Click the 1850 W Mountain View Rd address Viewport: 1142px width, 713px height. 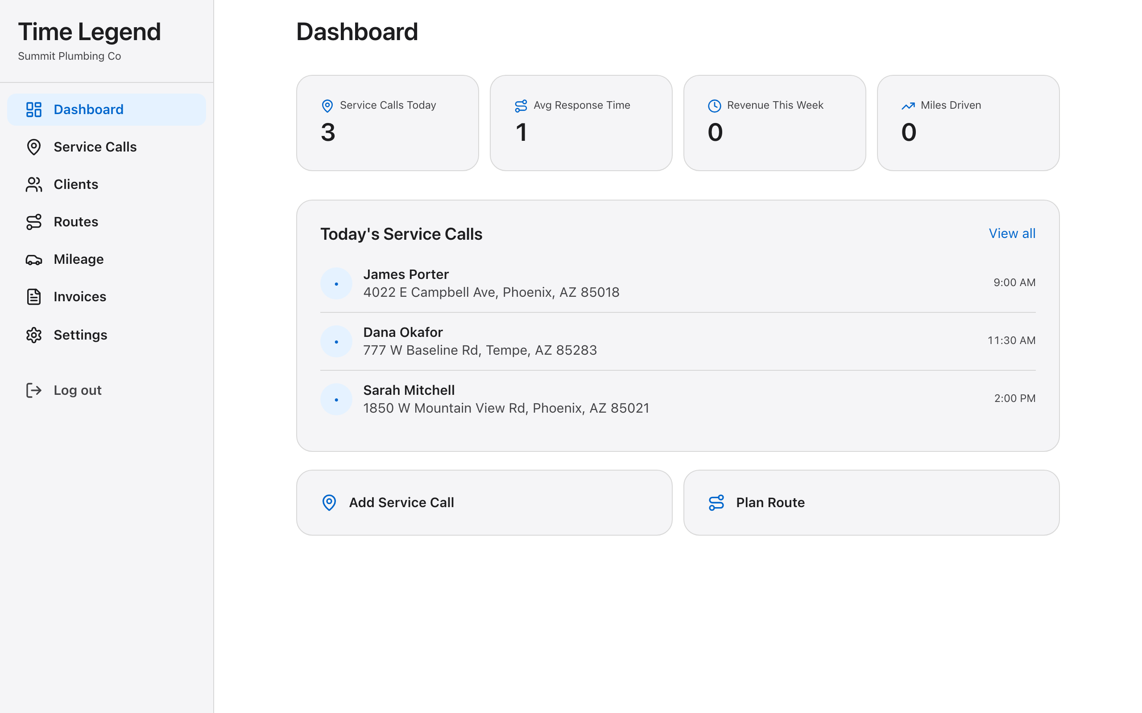506,408
